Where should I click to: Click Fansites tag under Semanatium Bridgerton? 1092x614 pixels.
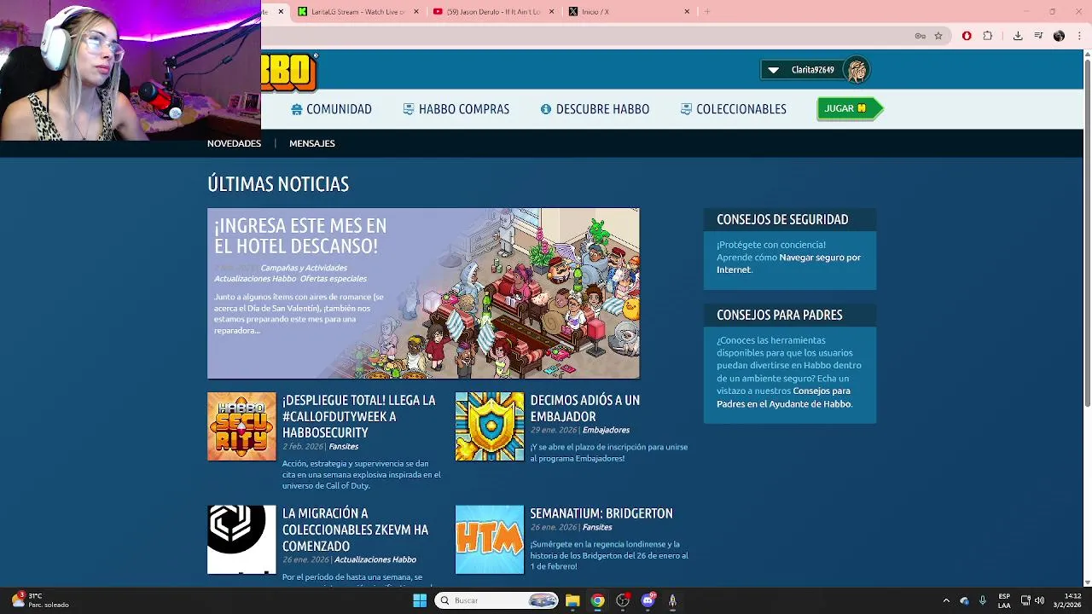(x=597, y=527)
